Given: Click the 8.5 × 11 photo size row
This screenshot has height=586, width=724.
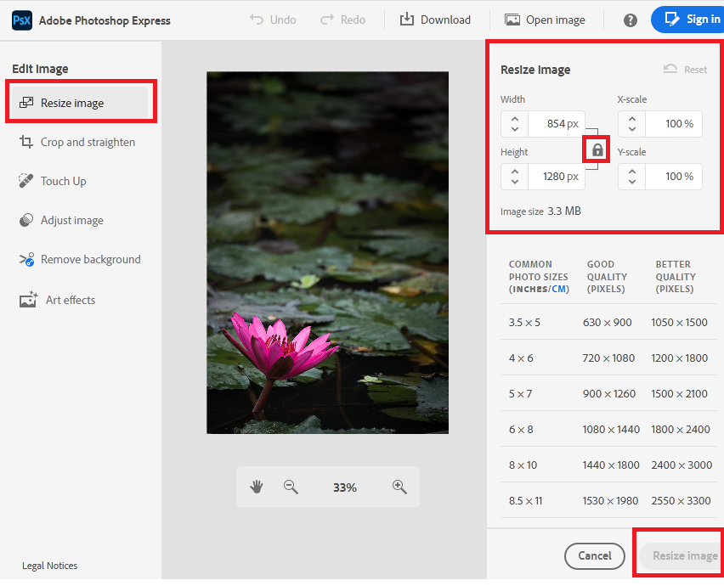Looking at the screenshot, I should pyautogui.click(x=608, y=500).
